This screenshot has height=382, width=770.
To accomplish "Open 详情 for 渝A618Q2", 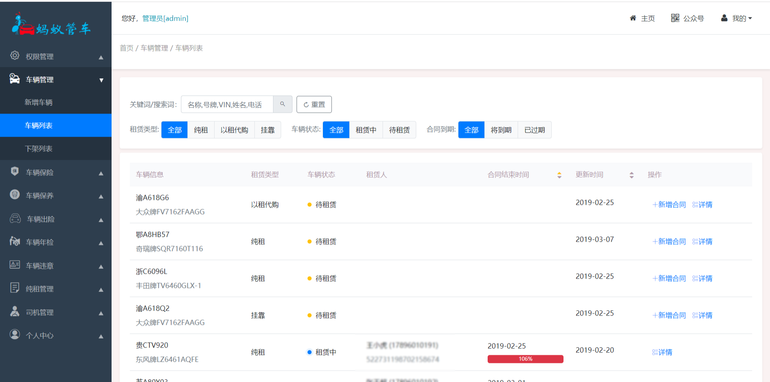I will tap(702, 315).
